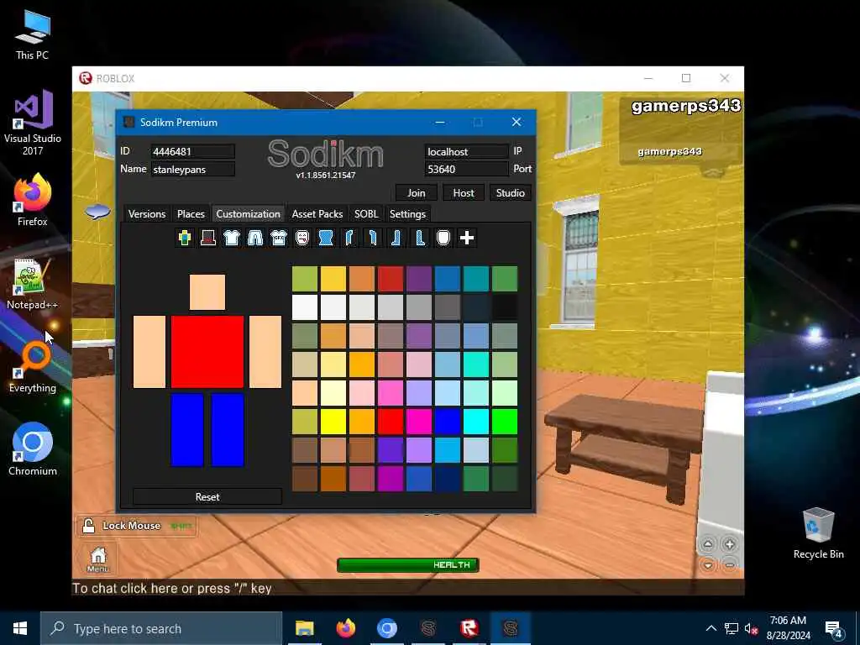Select the Firefox desktop shortcut
Image resolution: width=860 pixels, height=645 pixels.
click(33, 200)
